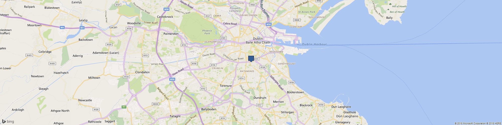This screenshot has height=125, width=502.
Task: Click the M4 shield near Leixlip
Action: click(x=82, y=28)
